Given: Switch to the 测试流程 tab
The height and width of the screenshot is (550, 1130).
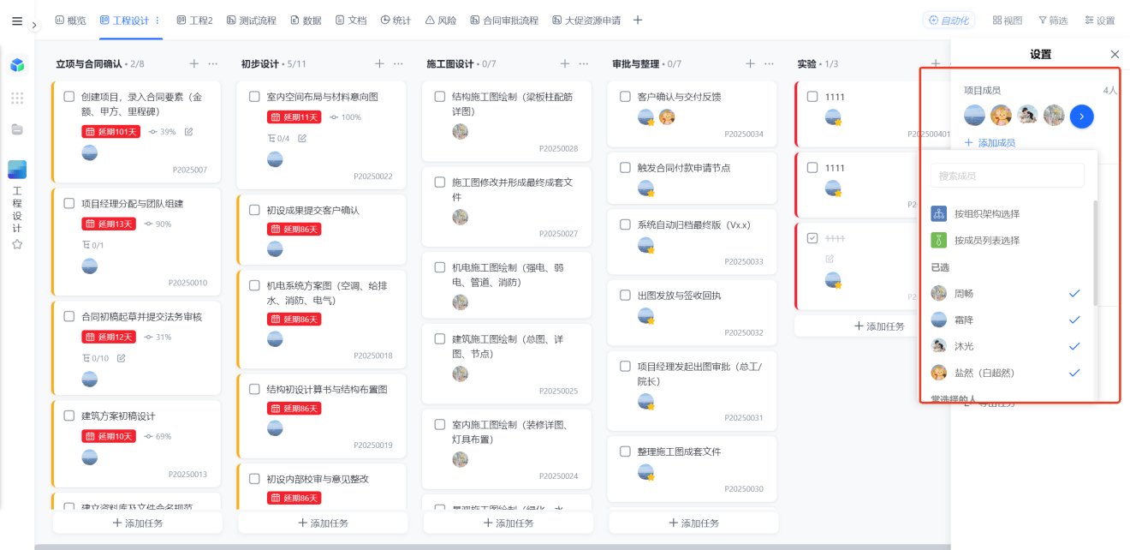Looking at the screenshot, I should 252,21.
